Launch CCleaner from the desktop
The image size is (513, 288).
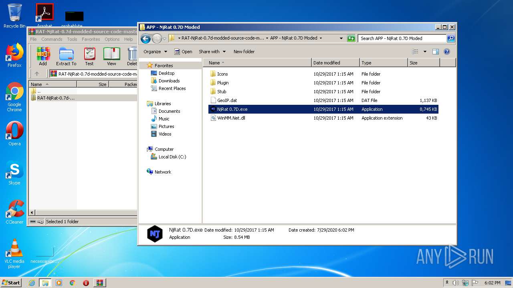tap(14, 212)
